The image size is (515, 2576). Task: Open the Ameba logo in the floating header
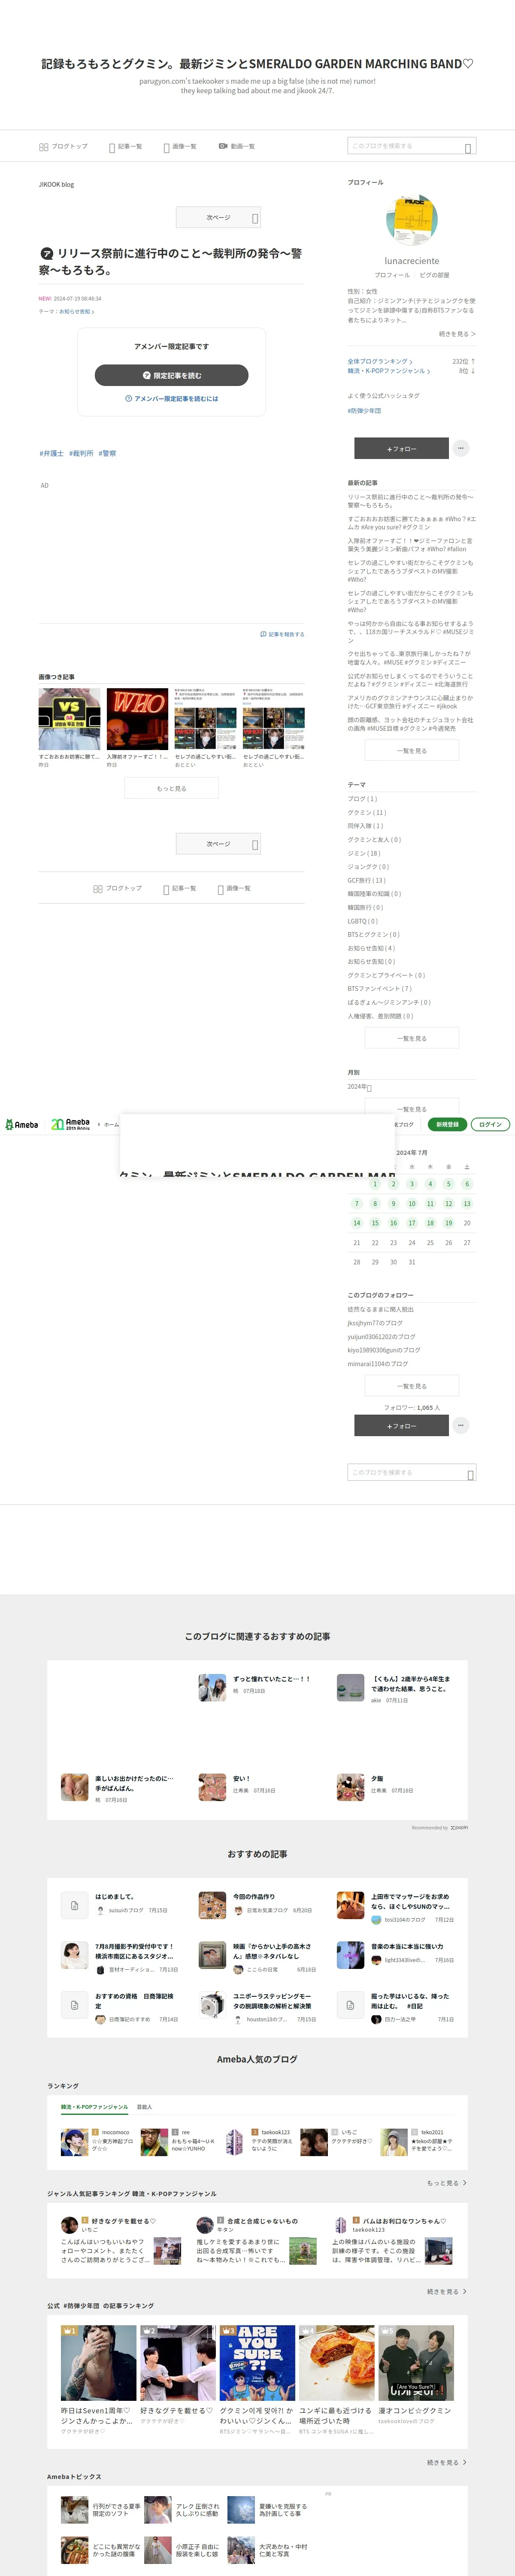tap(21, 1125)
